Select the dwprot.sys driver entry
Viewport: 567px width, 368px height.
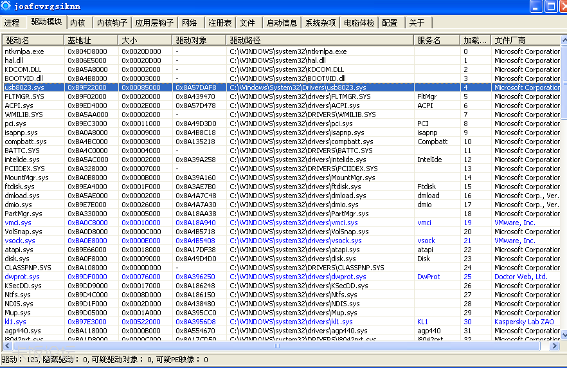point(282,277)
